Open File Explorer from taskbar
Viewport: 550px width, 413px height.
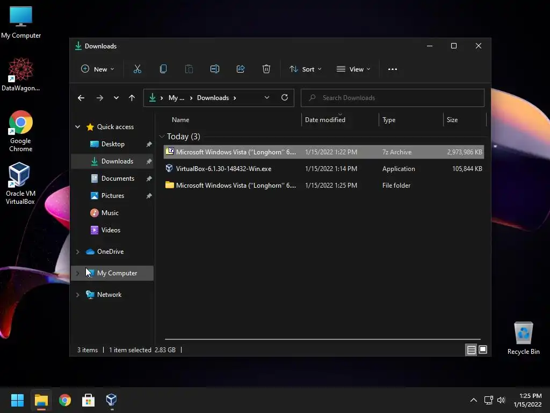pyautogui.click(x=41, y=400)
